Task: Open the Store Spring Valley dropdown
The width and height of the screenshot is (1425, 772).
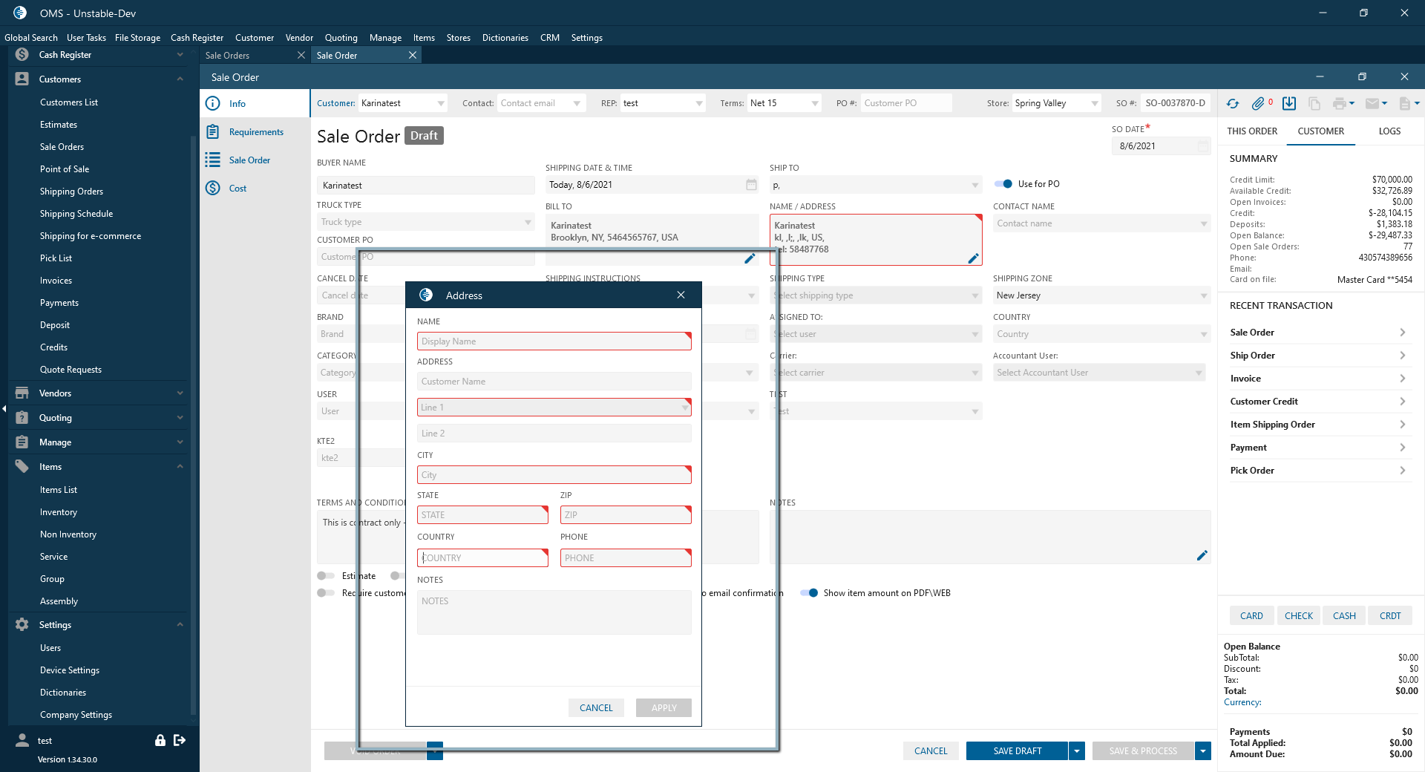Action: pyautogui.click(x=1095, y=104)
